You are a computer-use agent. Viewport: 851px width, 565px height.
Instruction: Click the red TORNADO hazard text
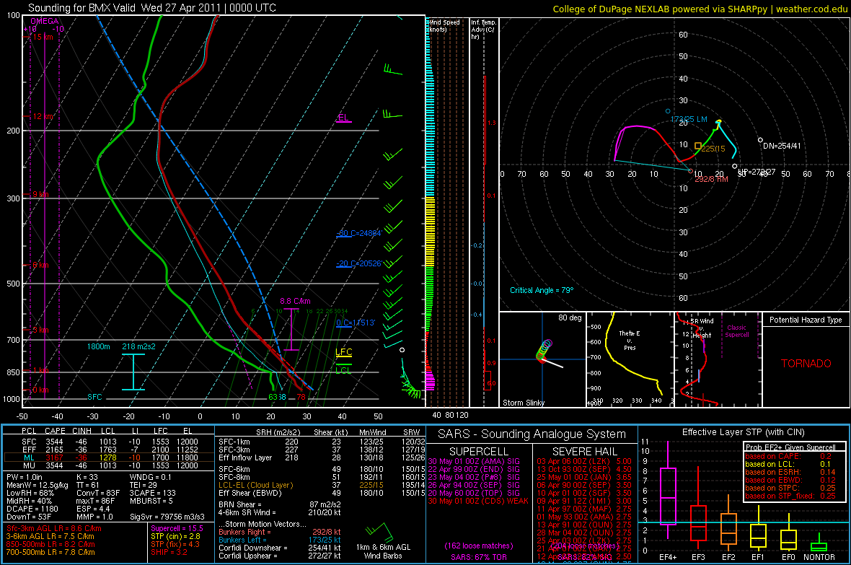click(x=806, y=364)
